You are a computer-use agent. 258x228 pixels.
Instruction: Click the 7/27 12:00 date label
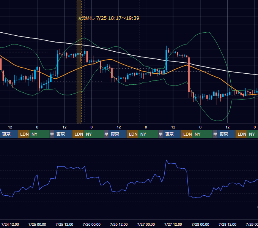[173, 224]
